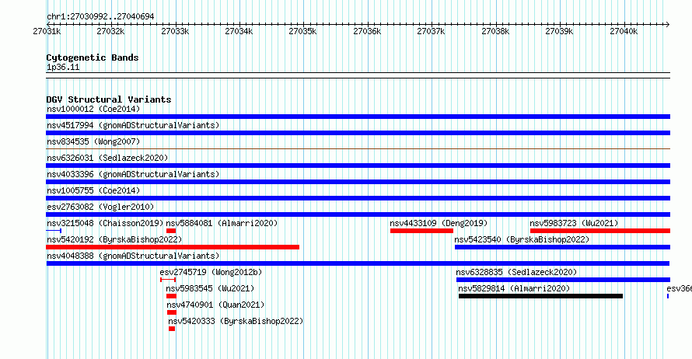This screenshot has height=359, width=692.
Task: Open the nsv6326031 (Sedlazeck2020) variant bar
Action: [x=358, y=166]
